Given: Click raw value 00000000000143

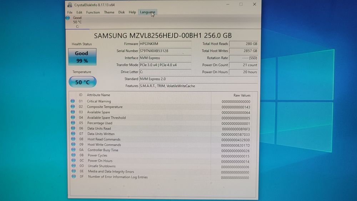Looking at the screenshot, I should click(236, 107).
